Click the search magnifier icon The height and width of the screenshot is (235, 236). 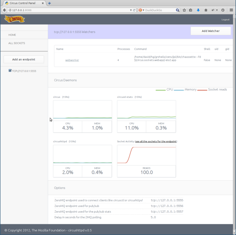(177, 10)
